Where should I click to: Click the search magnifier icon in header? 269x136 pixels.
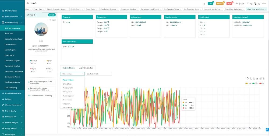click(204, 3)
